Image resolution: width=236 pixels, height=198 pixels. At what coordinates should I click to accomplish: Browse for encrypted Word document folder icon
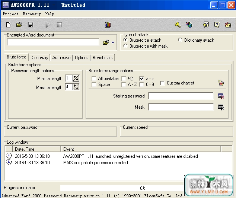tap(106, 42)
